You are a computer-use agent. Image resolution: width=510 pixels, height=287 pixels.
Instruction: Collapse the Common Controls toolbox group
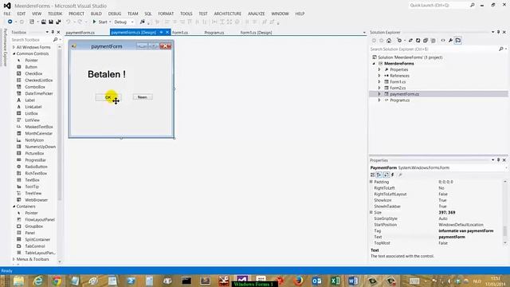click(x=14, y=53)
